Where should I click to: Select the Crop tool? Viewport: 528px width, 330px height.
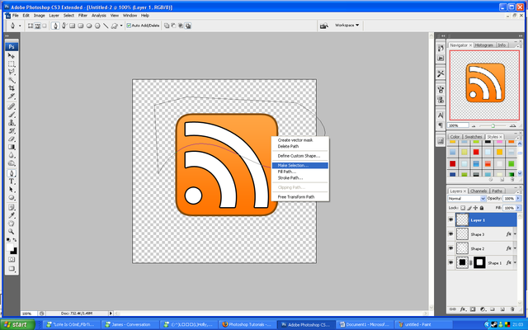coord(12,88)
